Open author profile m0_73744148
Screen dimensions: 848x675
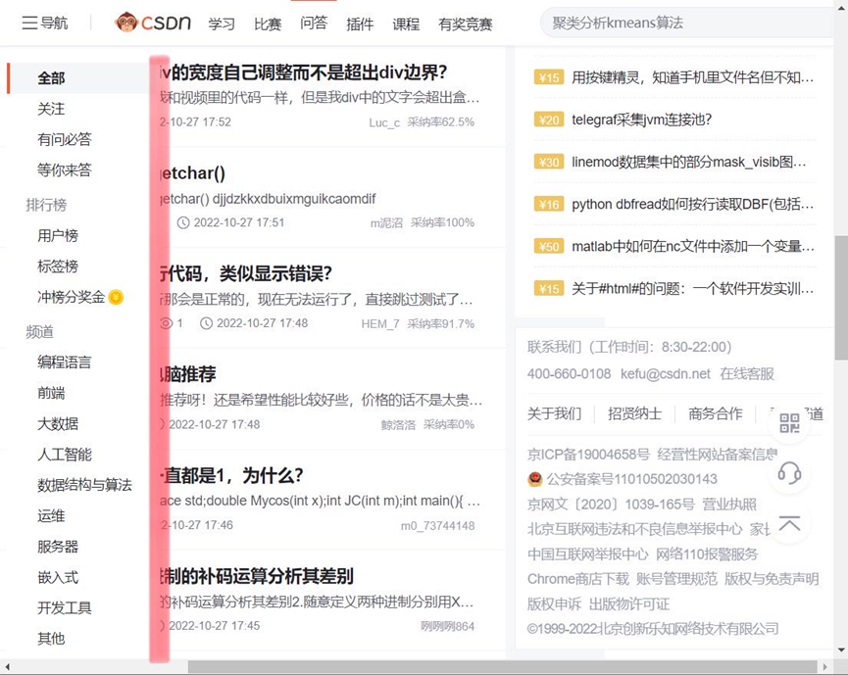click(x=437, y=525)
